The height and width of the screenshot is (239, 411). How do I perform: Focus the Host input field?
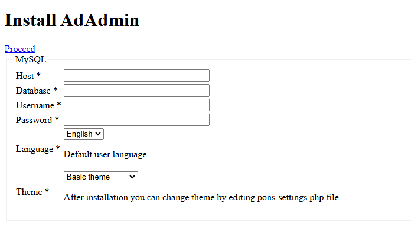(136, 76)
